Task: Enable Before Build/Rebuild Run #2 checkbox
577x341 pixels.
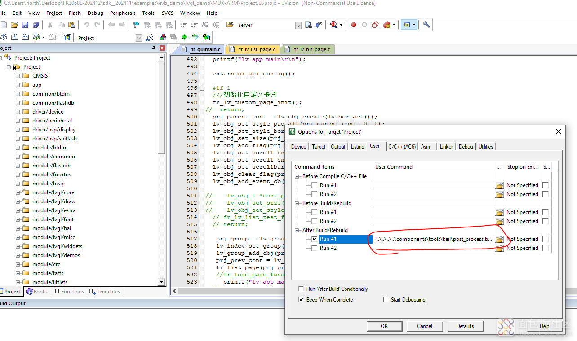Action: coord(315,221)
